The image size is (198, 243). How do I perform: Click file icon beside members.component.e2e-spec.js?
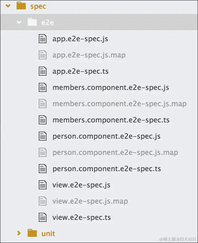pos(43,88)
